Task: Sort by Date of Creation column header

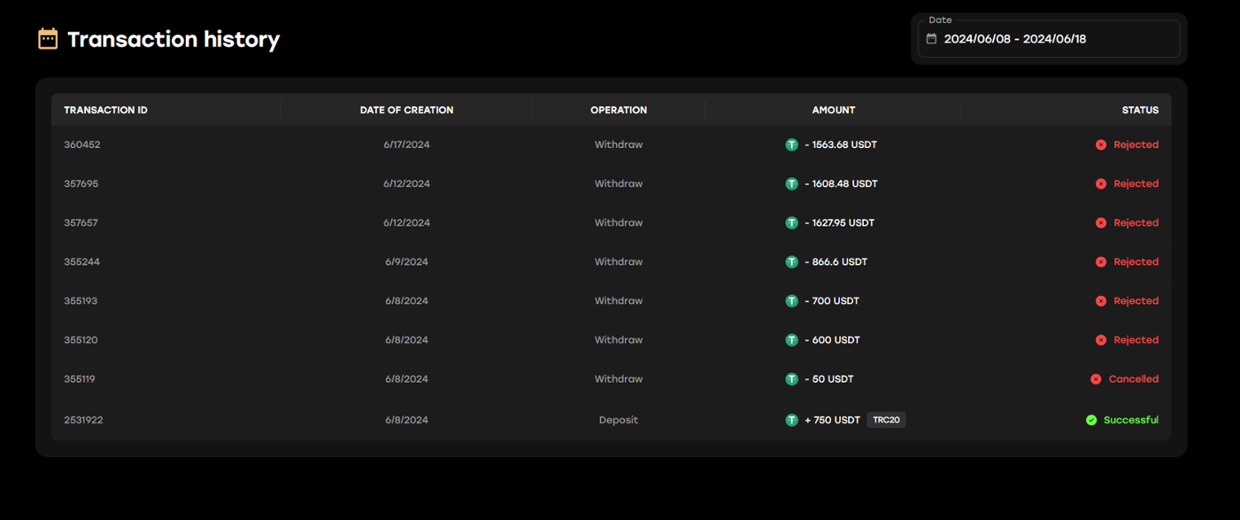Action: pyautogui.click(x=407, y=110)
